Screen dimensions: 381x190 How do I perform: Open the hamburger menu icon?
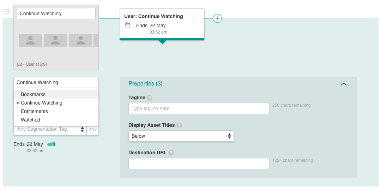(x=7, y=12)
